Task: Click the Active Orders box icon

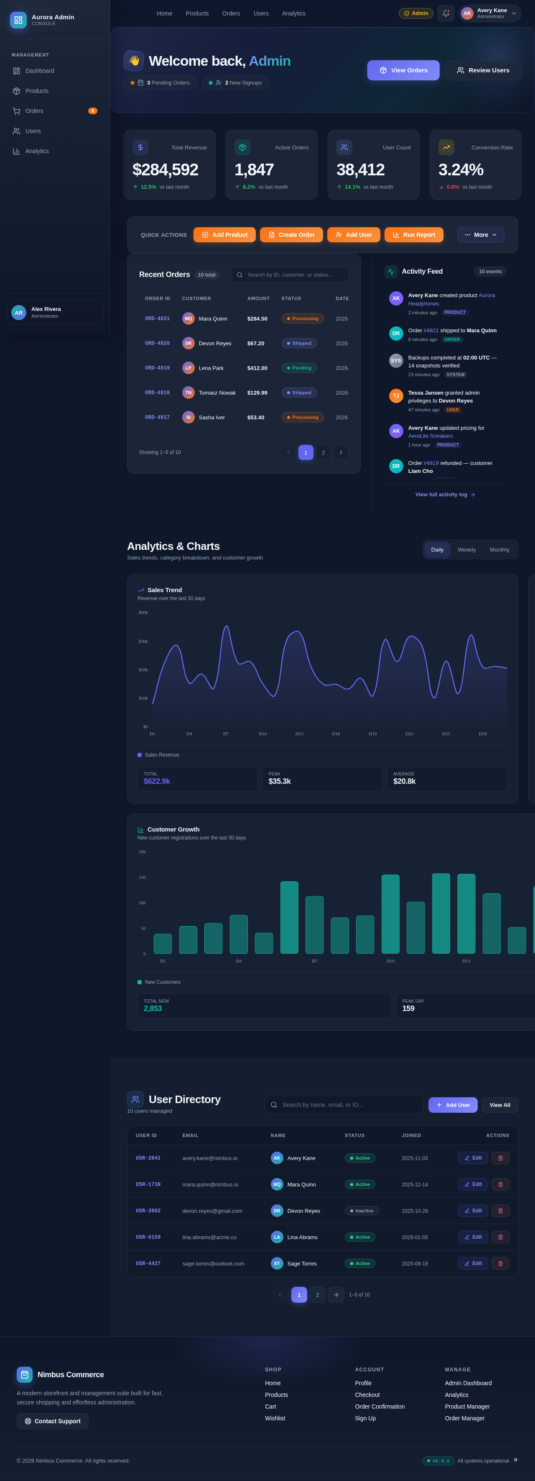Action: (242, 147)
